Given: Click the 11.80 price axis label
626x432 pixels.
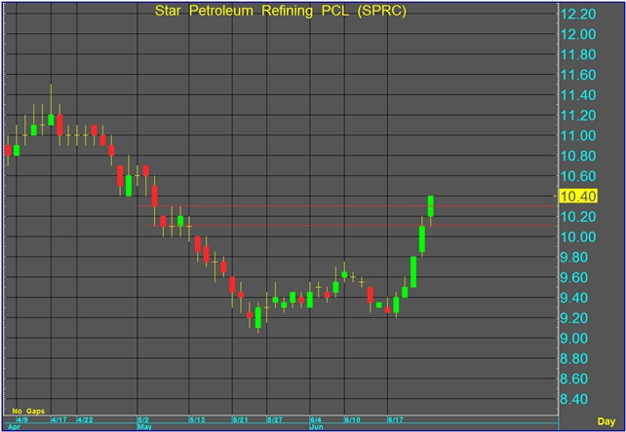Looking at the screenshot, I should pyautogui.click(x=578, y=54).
